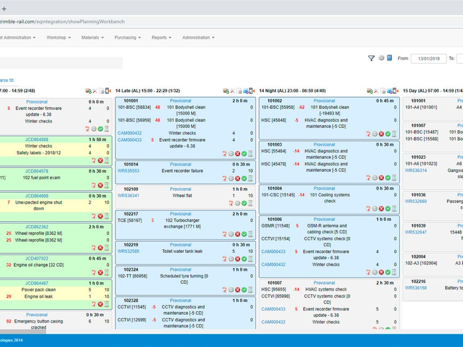The height and width of the screenshot is (347, 463).
Task: Click the green tick on card 101014
Action: (x=244, y=178)
